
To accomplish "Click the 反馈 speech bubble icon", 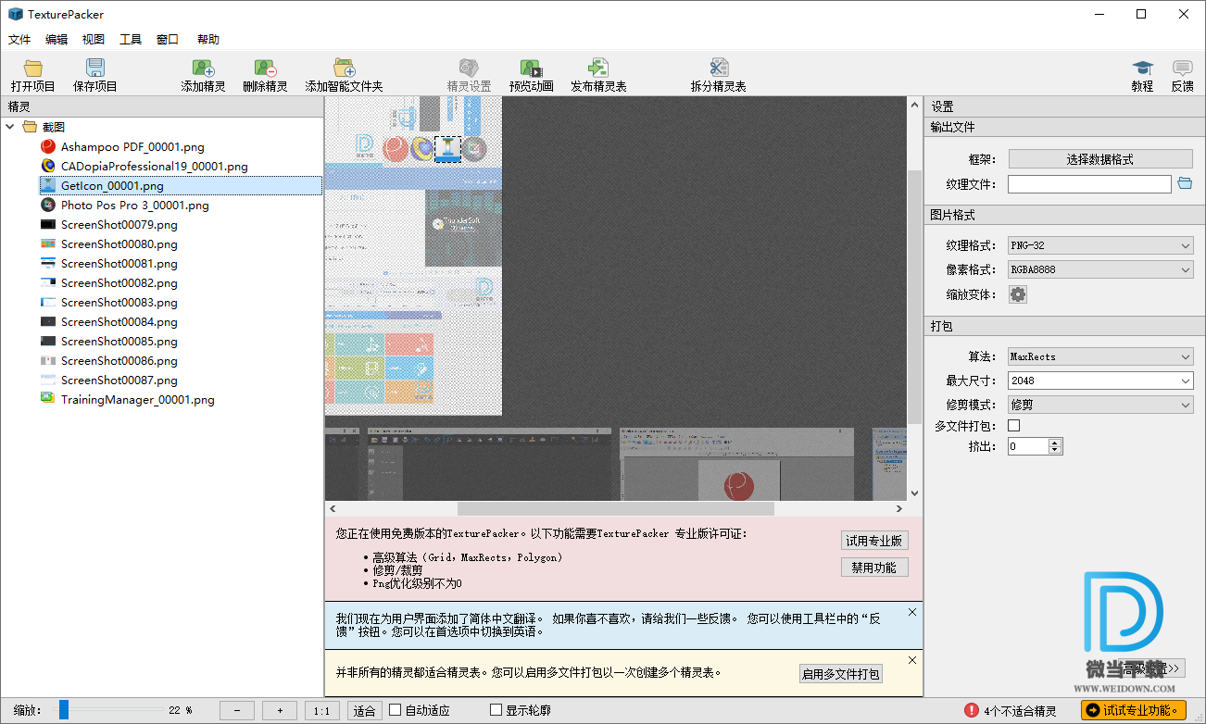I will pyautogui.click(x=1182, y=68).
